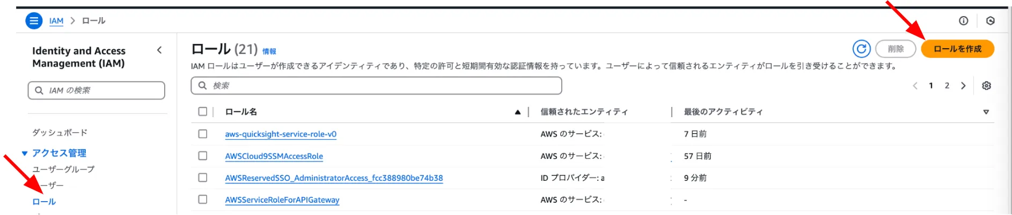Select ユーザーグループ in the sidebar
The image size is (1012, 215).
(x=63, y=170)
